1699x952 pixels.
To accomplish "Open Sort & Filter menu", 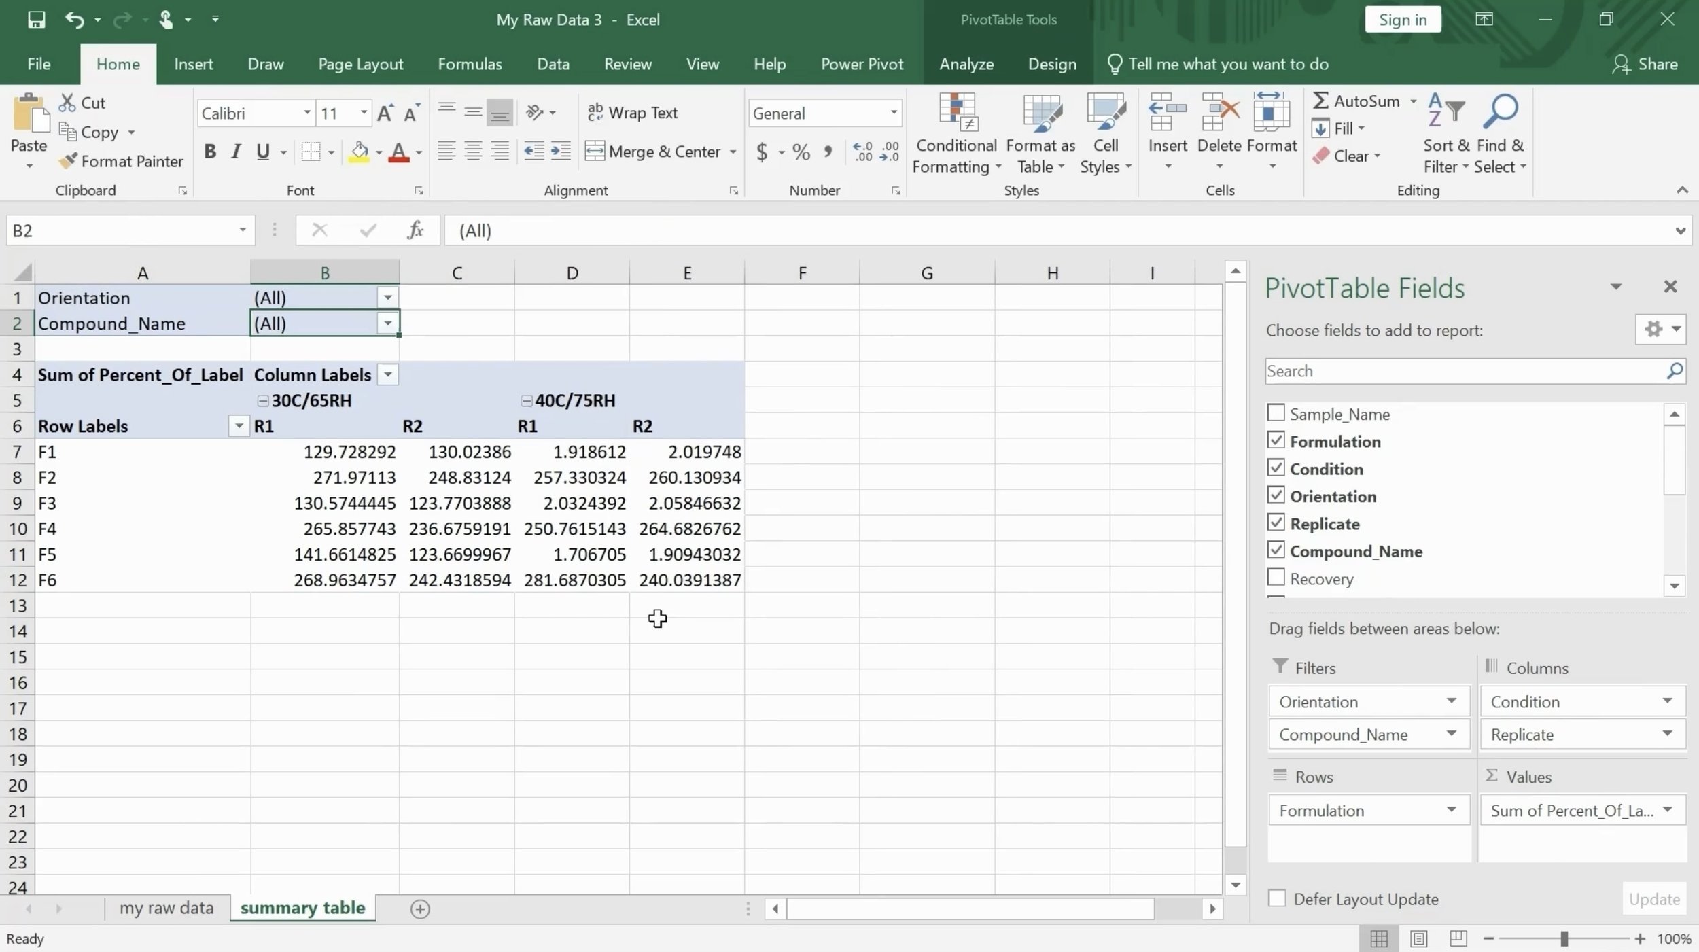I will 1446,133.
